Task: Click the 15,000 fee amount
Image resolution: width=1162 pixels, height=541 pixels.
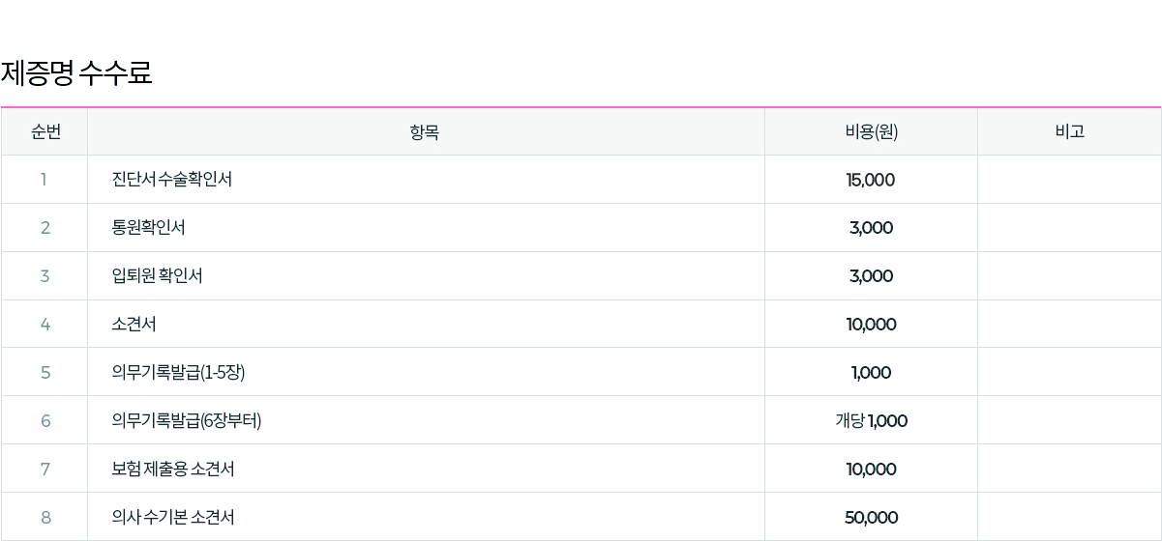Action: [871, 181]
